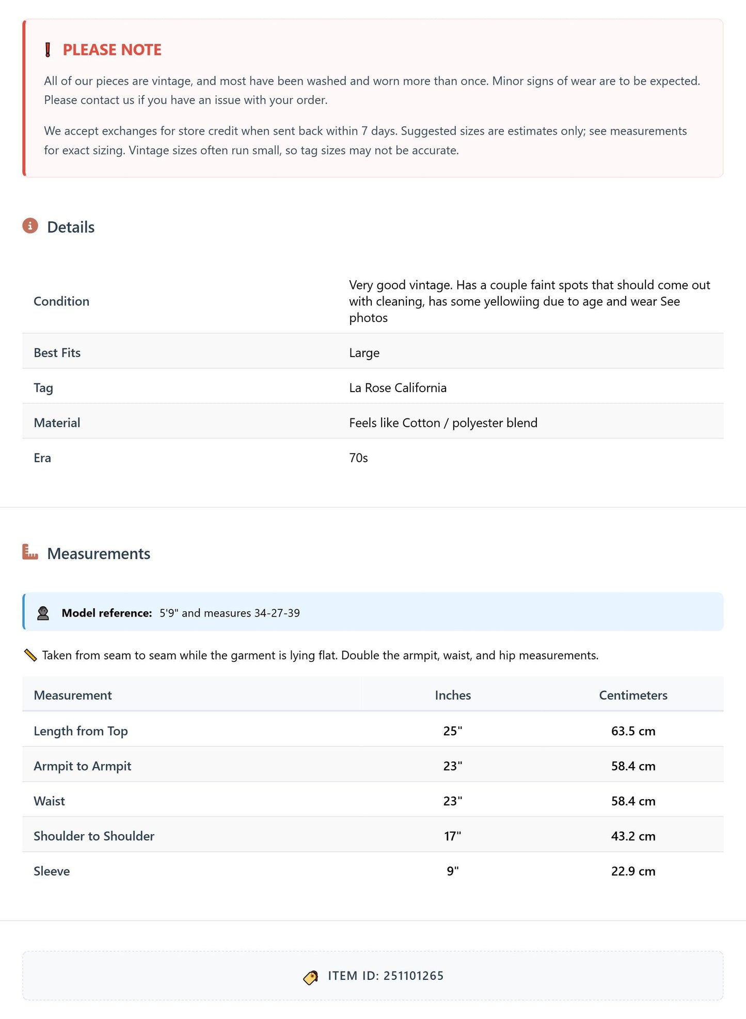Click the Shoulder to Shoulder 43.2 cm value

pos(633,836)
